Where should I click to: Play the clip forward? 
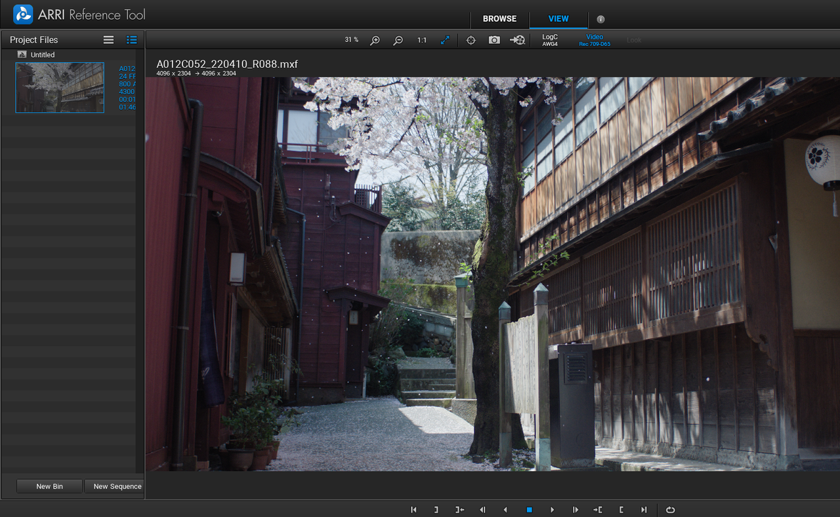point(552,510)
